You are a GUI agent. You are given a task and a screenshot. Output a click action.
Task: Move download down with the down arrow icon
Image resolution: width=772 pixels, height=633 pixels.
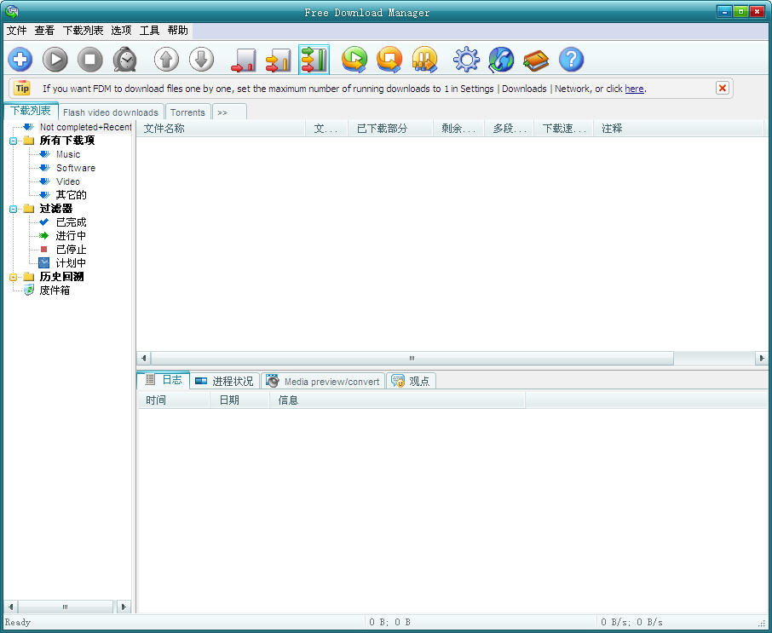tap(201, 60)
